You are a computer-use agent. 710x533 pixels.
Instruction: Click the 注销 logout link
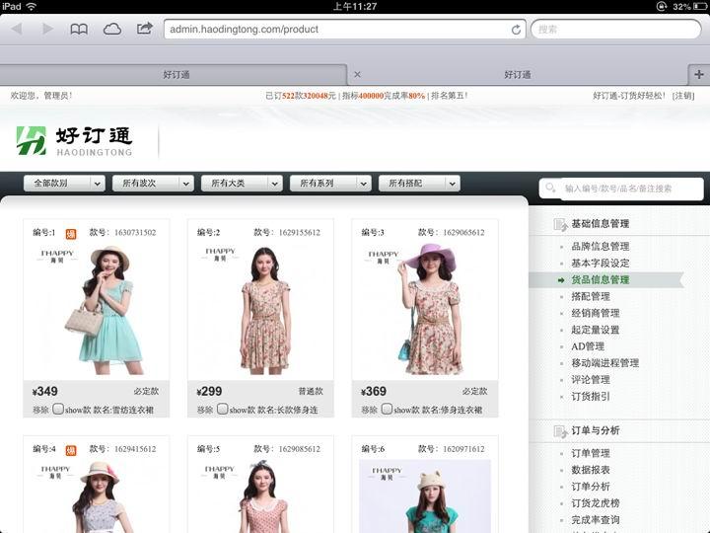pos(683,96)
